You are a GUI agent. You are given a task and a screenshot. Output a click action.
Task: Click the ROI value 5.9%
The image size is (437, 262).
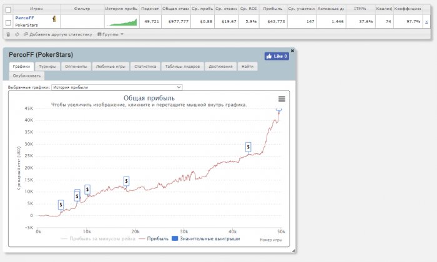point(251,21)
